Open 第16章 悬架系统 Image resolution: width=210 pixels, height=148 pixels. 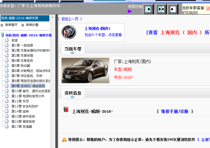tap(23, 122)
